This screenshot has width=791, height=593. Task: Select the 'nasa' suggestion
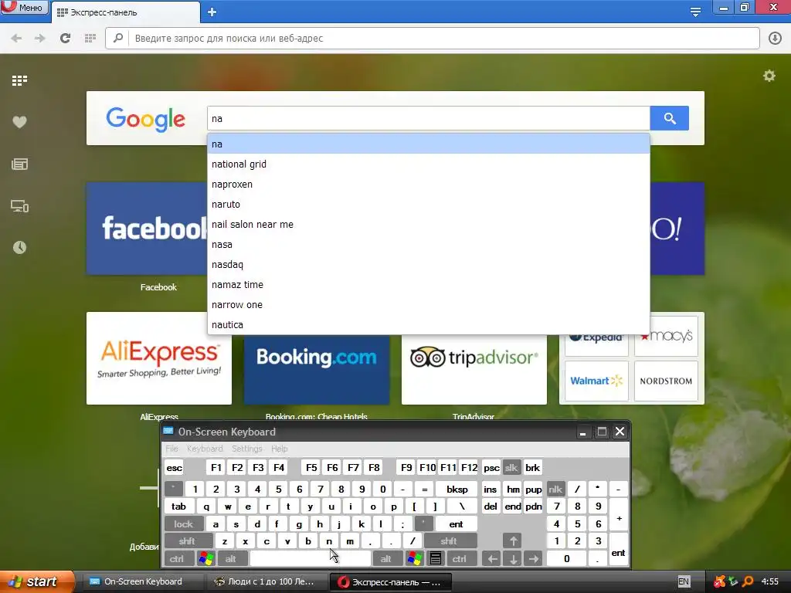tap(428, 245)
